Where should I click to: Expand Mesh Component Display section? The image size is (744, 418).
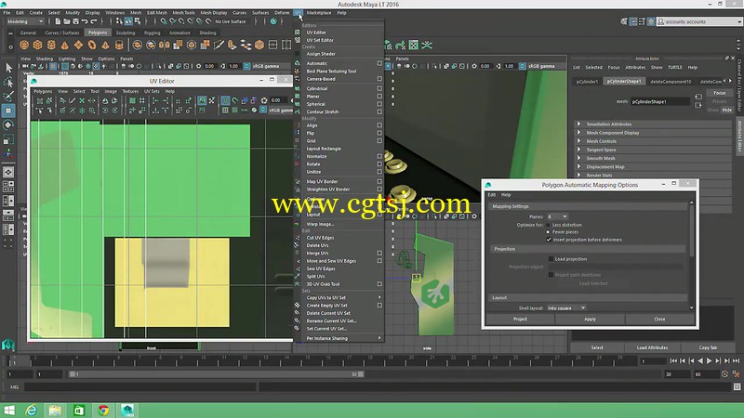pos(578,133)
